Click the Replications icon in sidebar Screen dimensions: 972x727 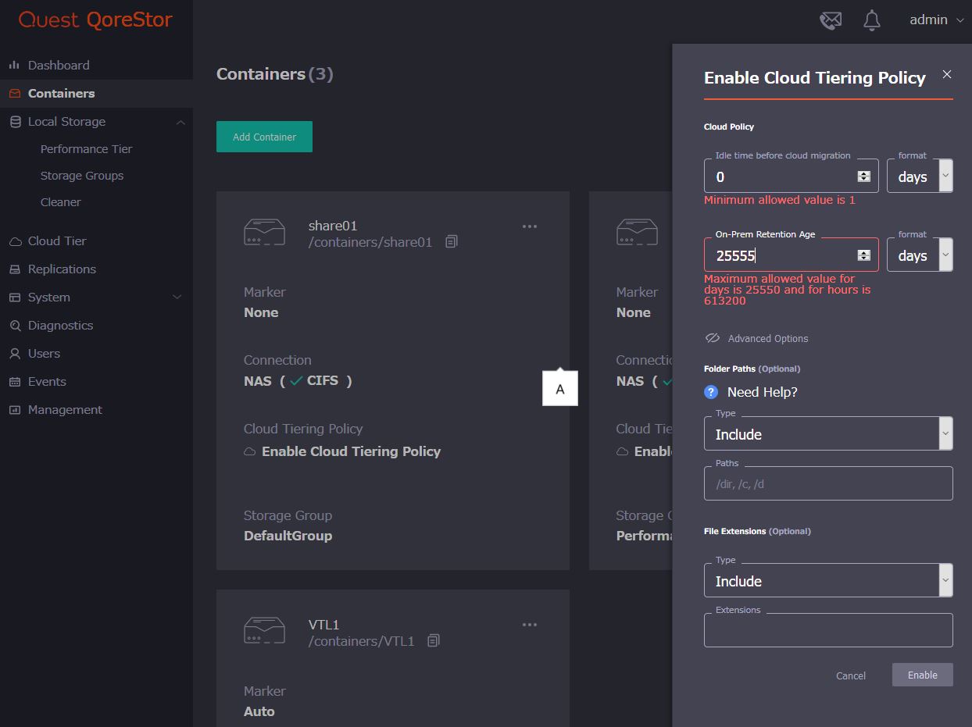point(14,269)
